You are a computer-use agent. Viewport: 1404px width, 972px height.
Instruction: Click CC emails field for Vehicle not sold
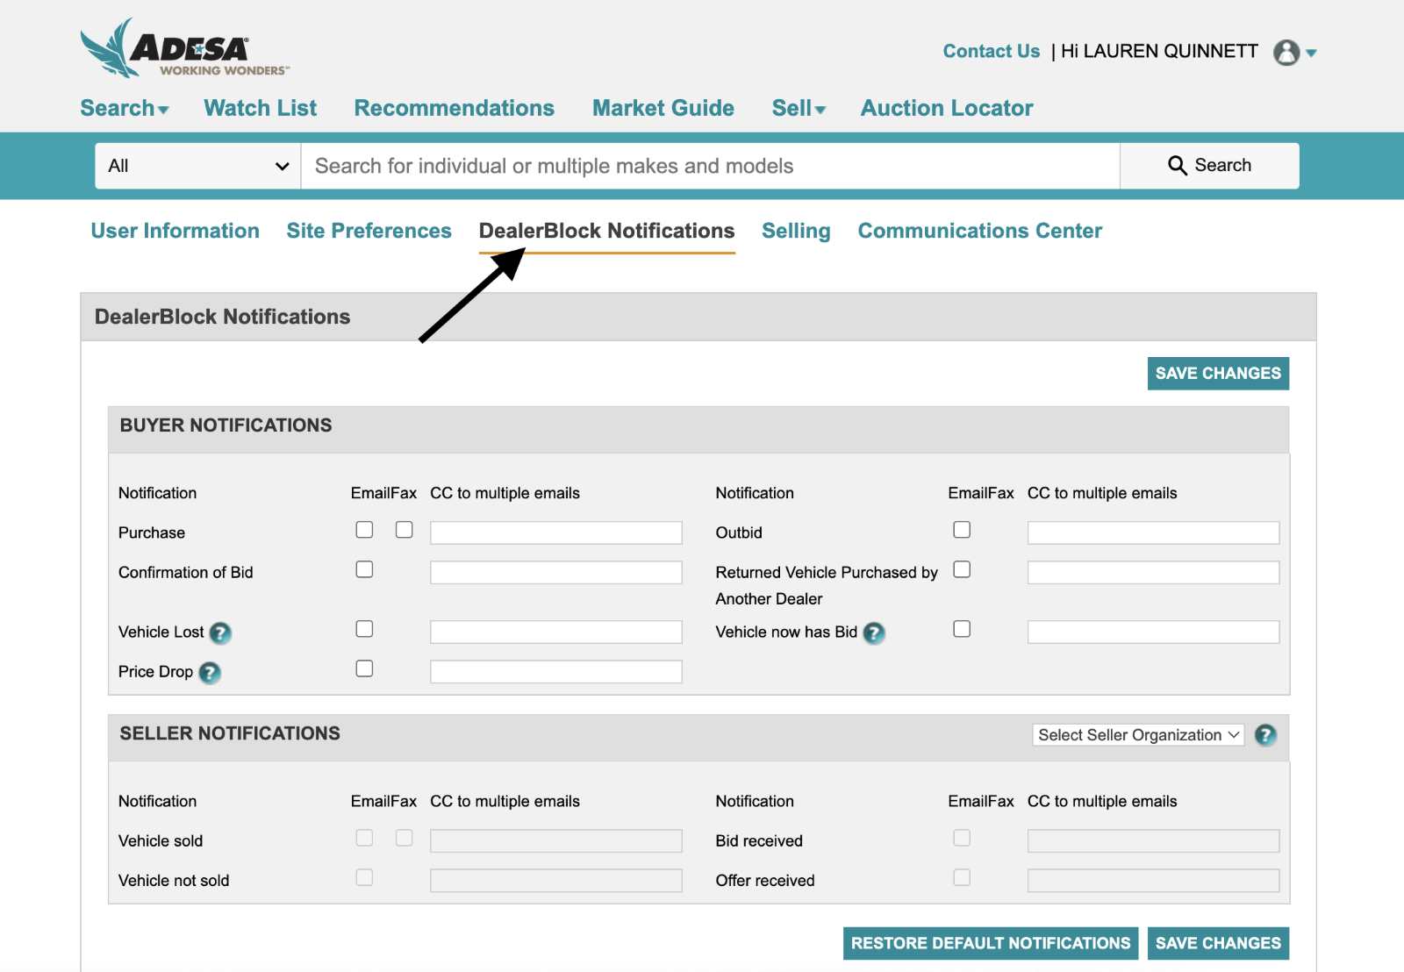556,881
